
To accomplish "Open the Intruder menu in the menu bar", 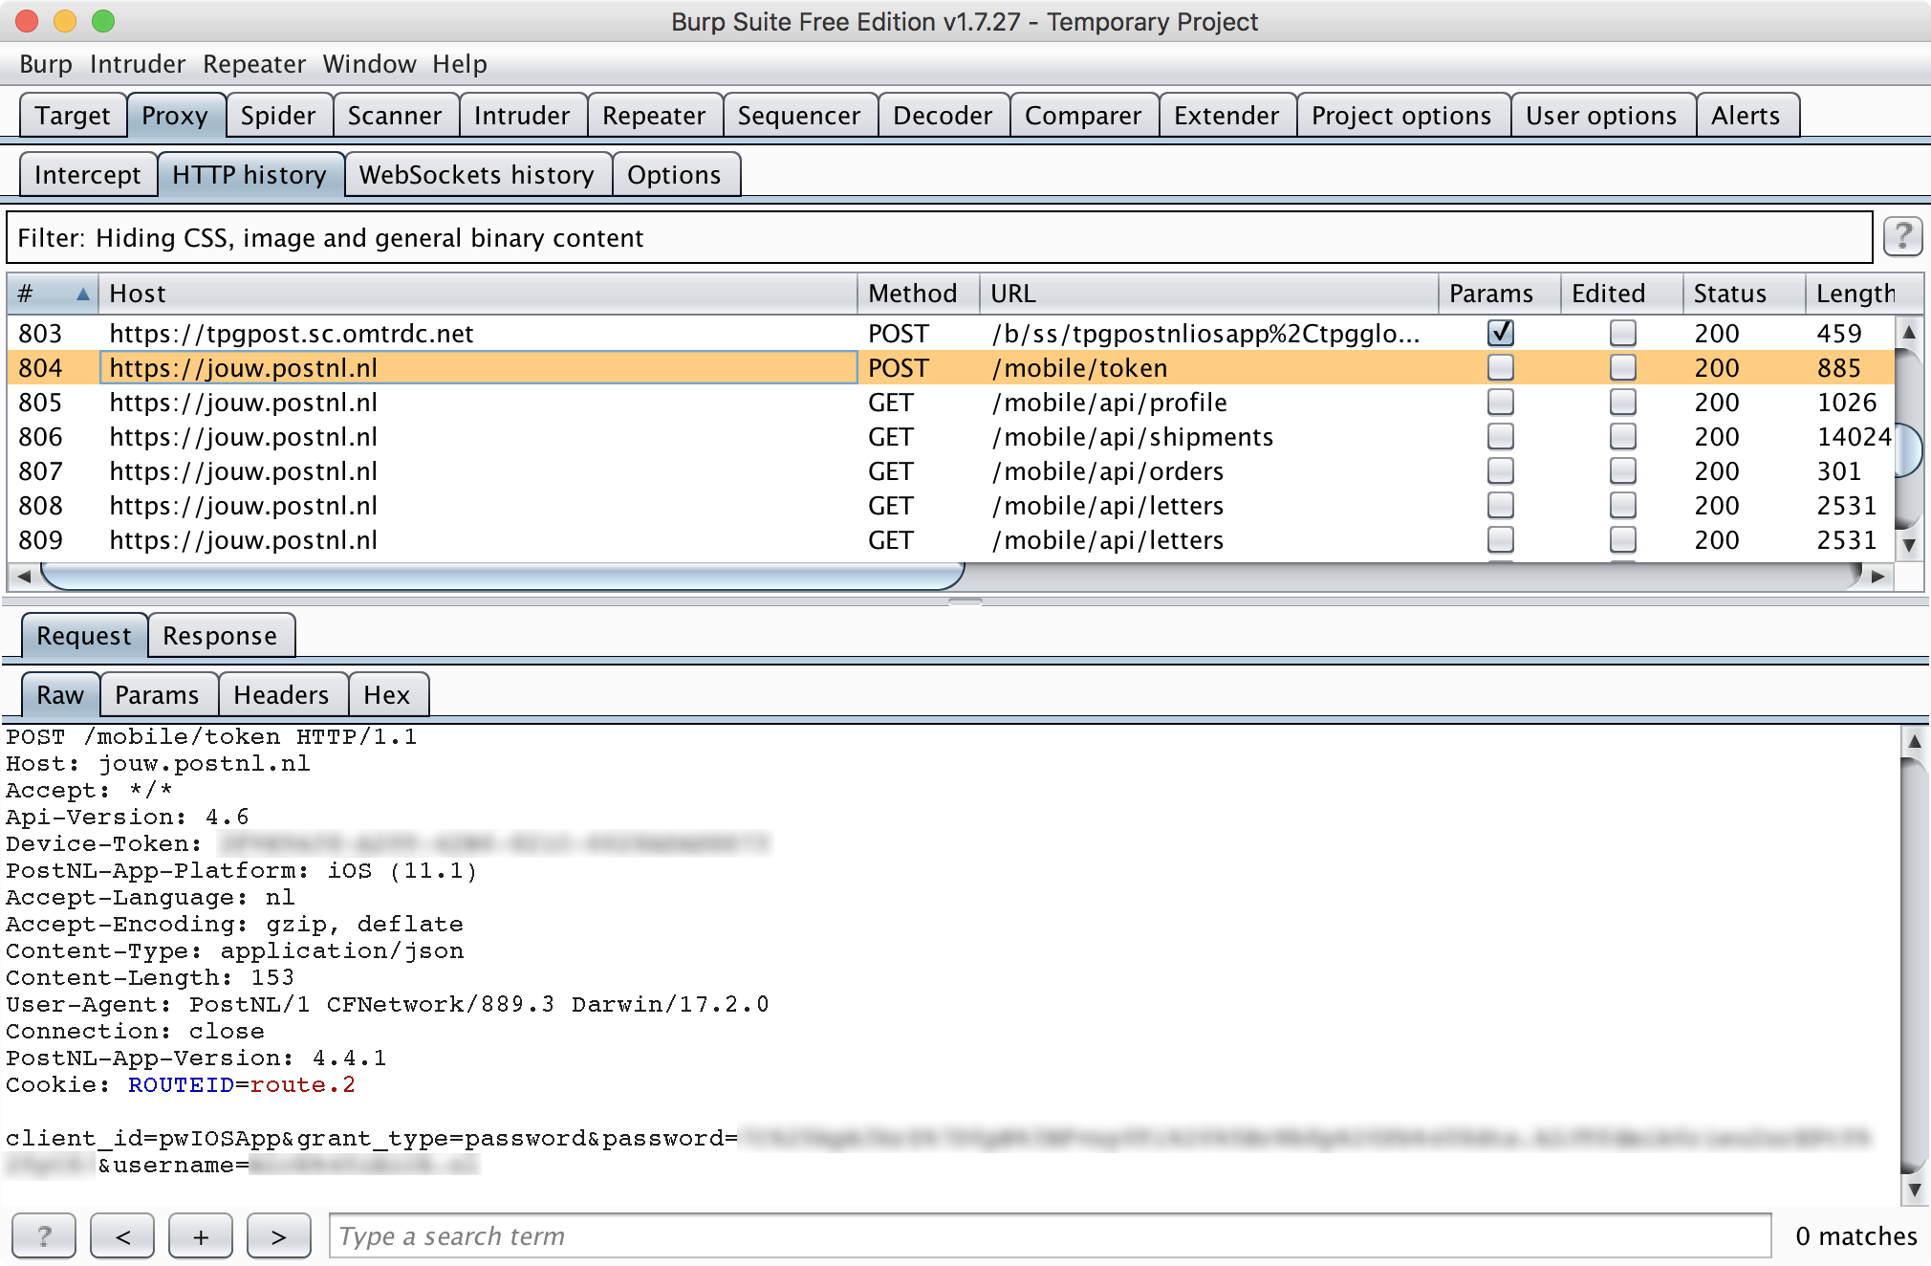I will pyautogui.click(x=138, y=64).
